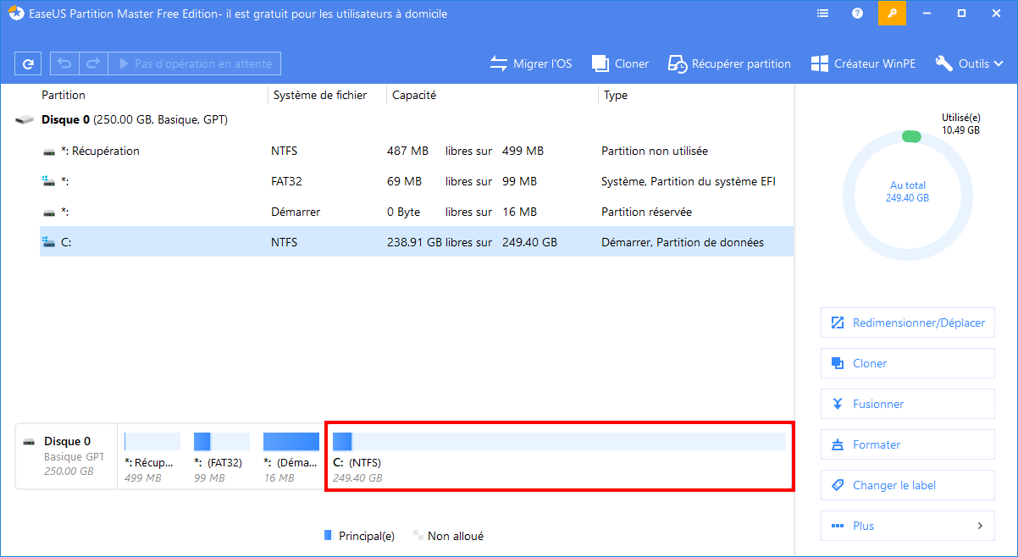
Task: Select the FAT32 EFI partition row
Action: click(417, 181)
